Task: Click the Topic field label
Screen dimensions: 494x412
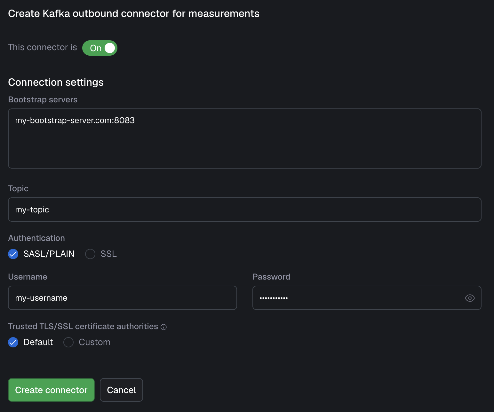Action: [x=18, y=188]
